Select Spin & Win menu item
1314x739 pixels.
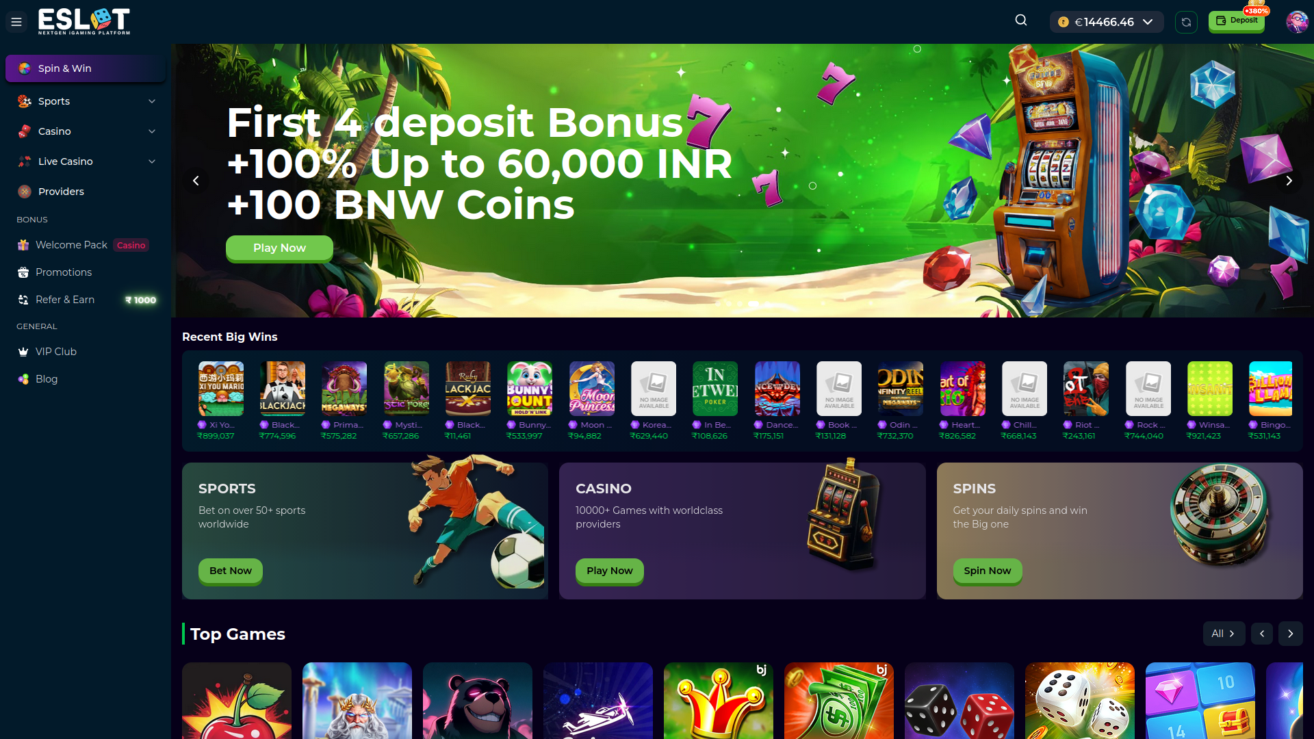(86, 68)
